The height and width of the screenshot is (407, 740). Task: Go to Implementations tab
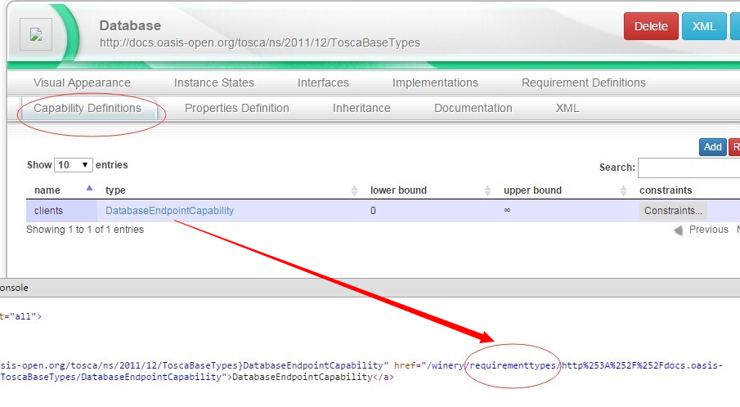(x=435, y=83)
